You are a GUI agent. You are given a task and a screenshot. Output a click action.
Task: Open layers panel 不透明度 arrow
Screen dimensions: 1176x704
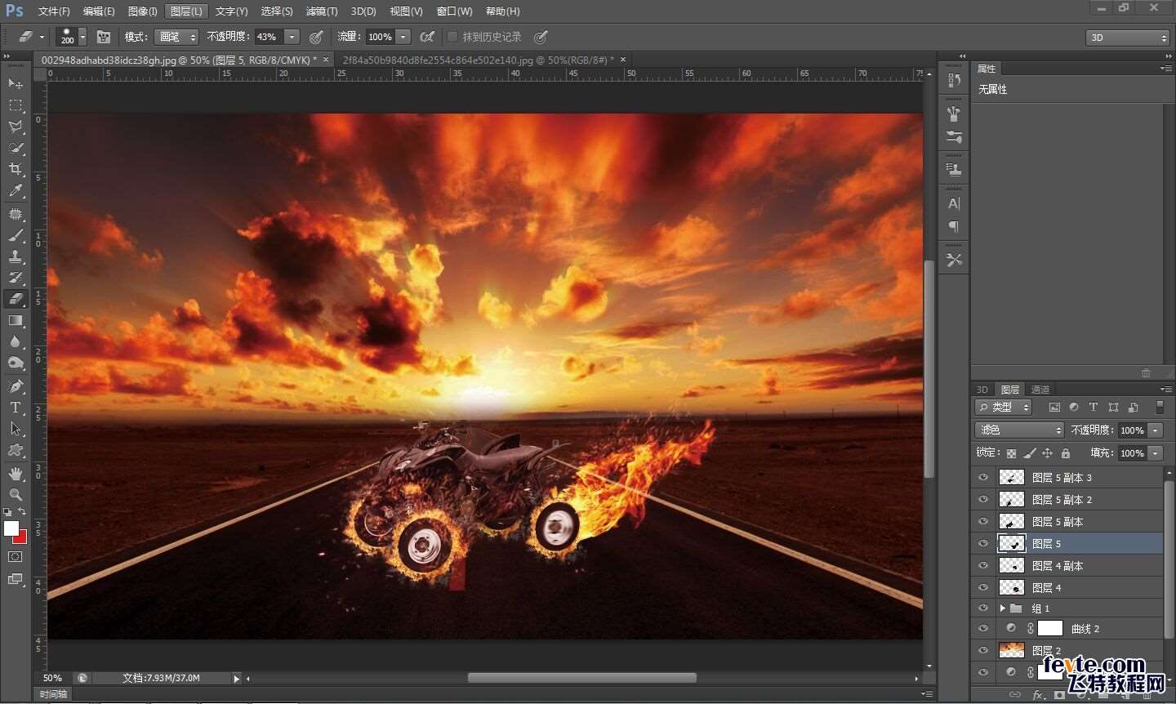1156,430
